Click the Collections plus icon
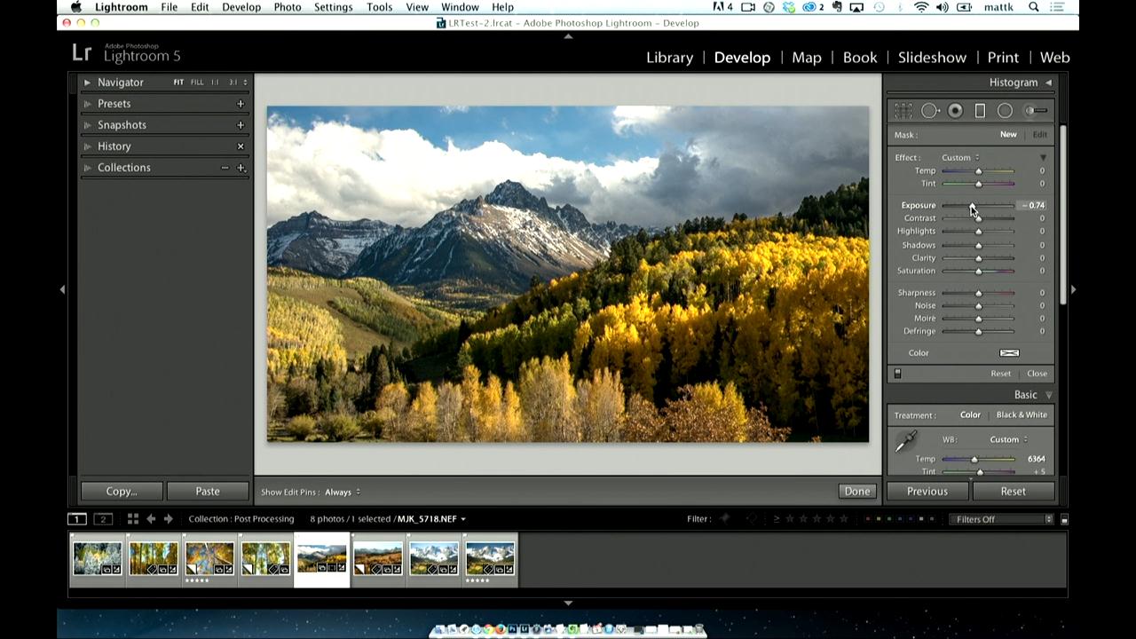 (x=241, y=168)
